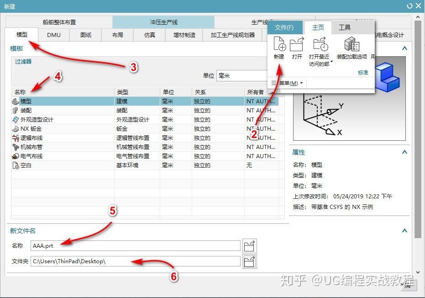Image resolution: width=425 pixels, height=298 pixels.
Task: Click the vertical scrollbar on the right edge
Action: pyautogui.click(x=418, y=137)
